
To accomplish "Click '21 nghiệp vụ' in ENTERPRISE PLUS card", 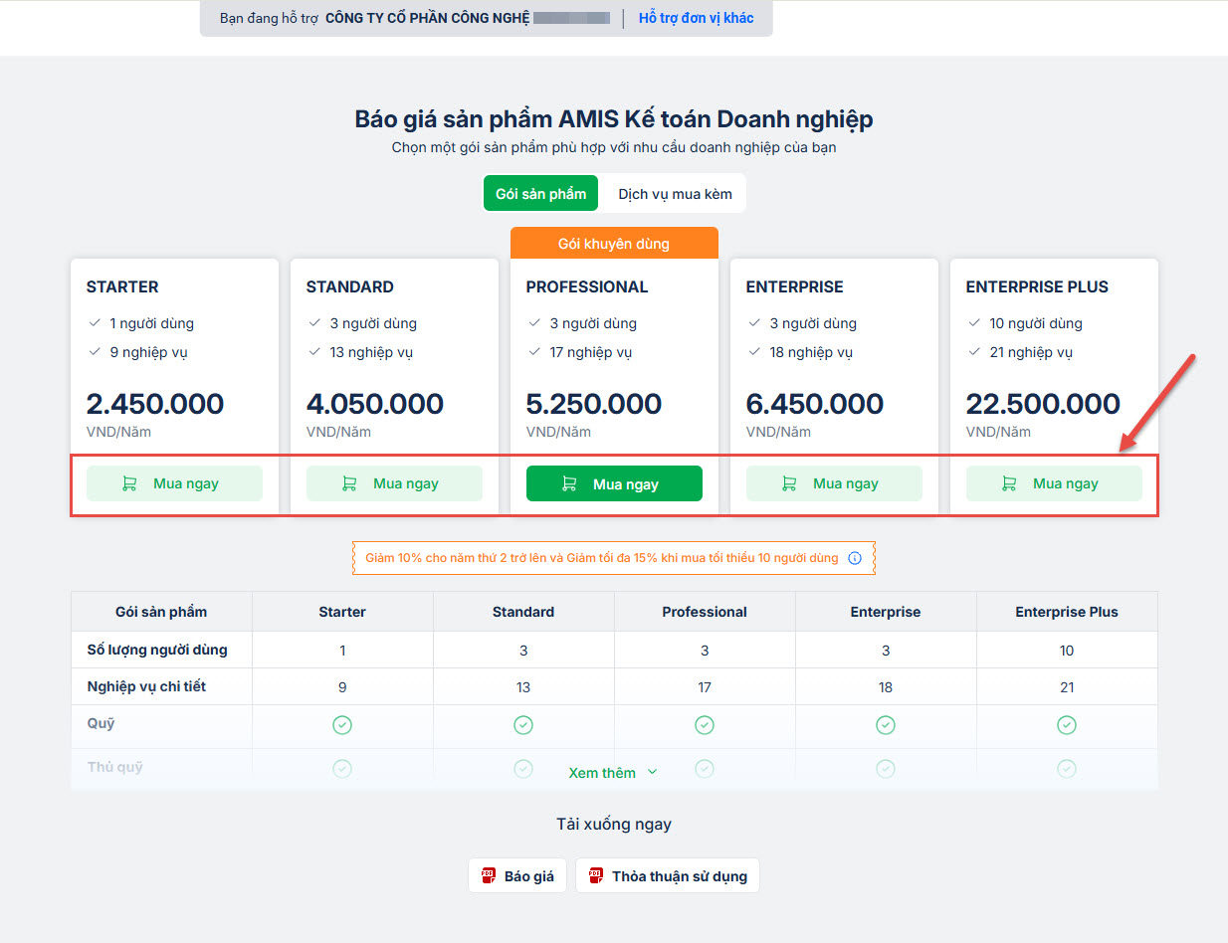I will [x=1031, y=352].
